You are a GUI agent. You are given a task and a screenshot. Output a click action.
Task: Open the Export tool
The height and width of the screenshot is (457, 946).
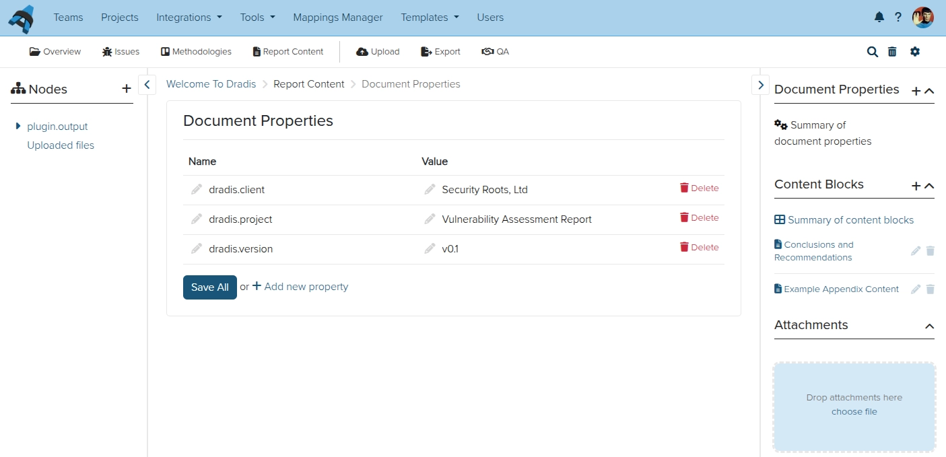pyautogui.click(x=440, y=52)
